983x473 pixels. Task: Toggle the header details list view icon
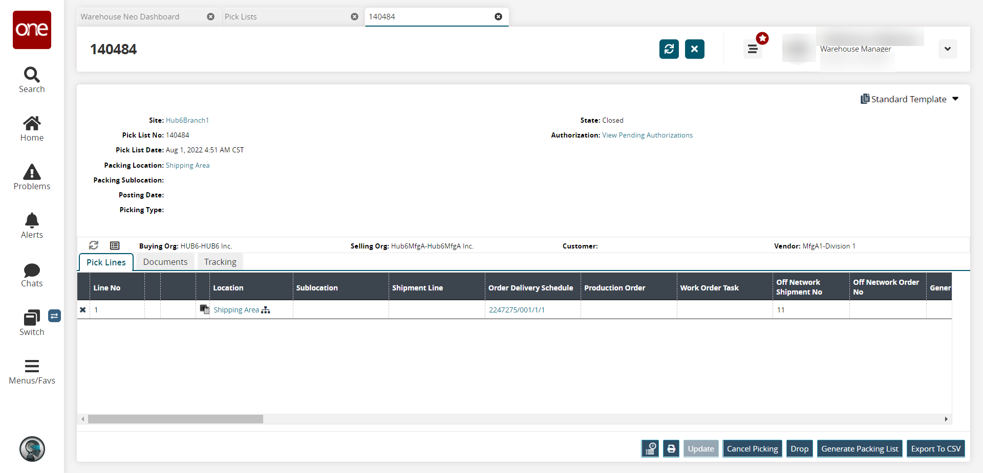click(115, 245)
